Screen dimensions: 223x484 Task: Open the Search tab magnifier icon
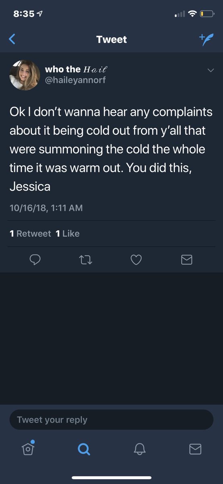tap(84, 449)
